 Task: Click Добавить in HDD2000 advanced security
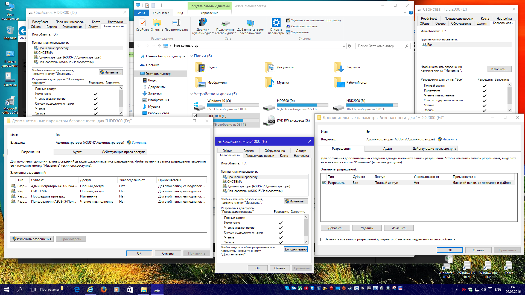click(335, 228)
